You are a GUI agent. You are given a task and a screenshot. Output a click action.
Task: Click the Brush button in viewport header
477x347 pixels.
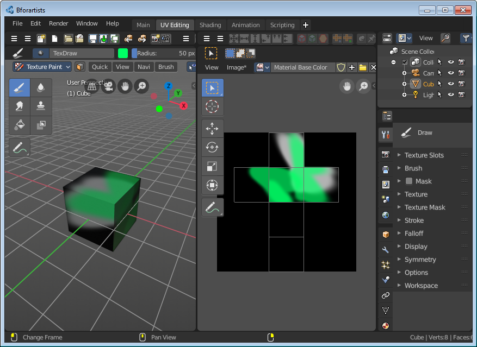(166, 67)
